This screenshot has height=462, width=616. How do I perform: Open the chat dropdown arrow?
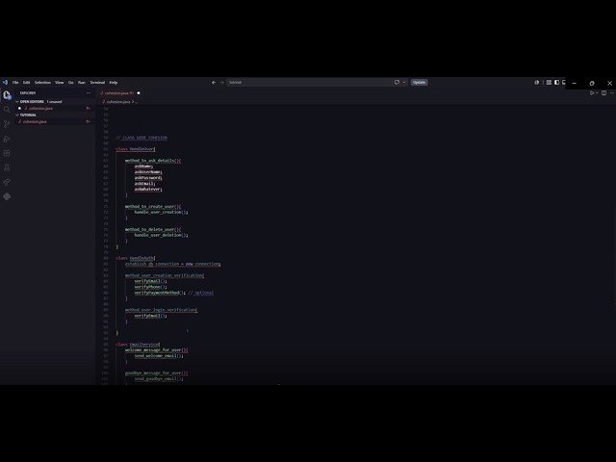(404, 83)
